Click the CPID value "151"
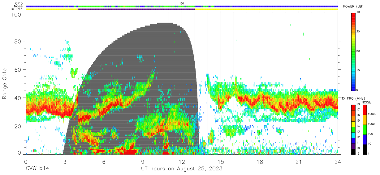The height and width of the screenshot is (175, 380). (182, 3)
